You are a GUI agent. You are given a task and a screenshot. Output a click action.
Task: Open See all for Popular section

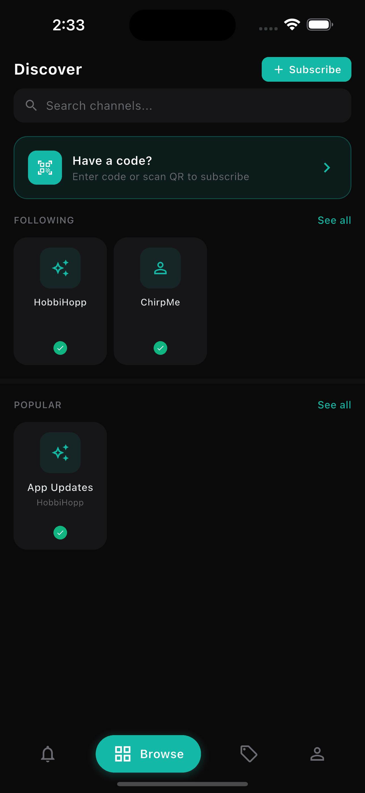pos(334,405)
